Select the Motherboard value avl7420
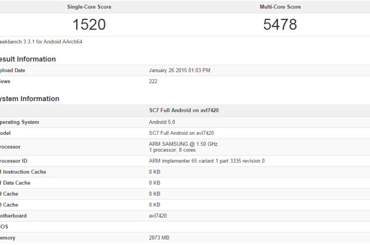This screenshot has height=245, width=370. tap(159, 216)
